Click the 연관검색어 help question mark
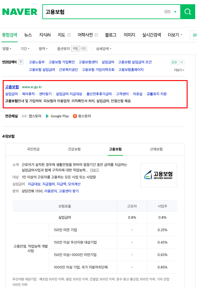This screenshot has height=288, width=197. [21, 62]
